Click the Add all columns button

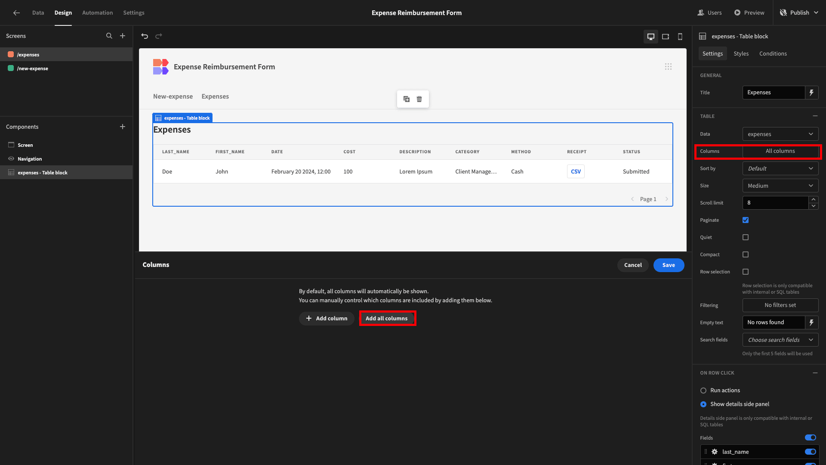(387, 318)
